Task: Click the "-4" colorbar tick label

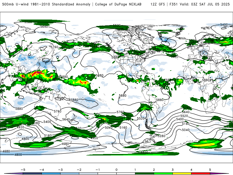Action: pyautogui.click(x=42, y=170)
